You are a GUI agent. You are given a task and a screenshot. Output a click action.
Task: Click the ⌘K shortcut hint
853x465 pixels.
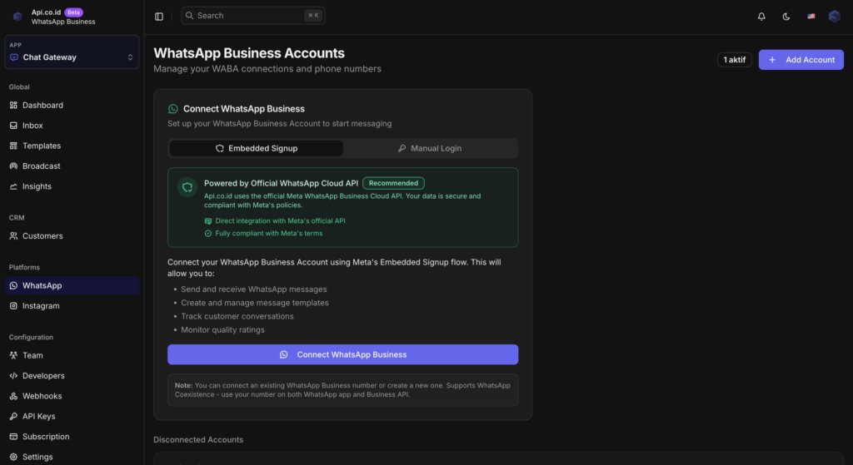click(x=313, y=16)
